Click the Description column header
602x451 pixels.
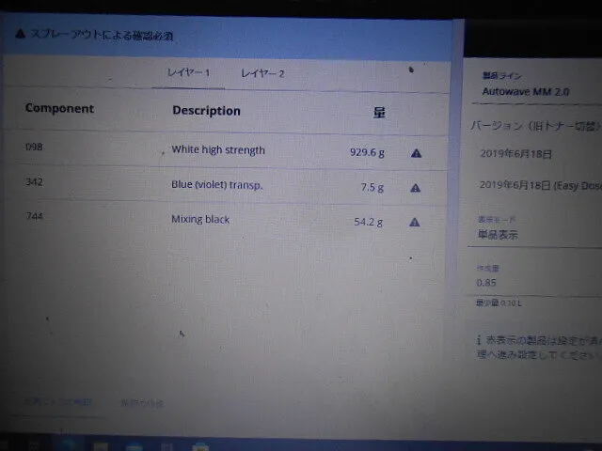(206, 111)
